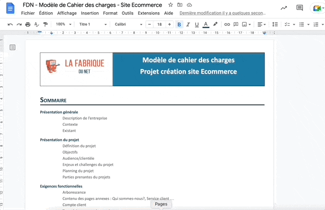The height and width of the screenshot is (210, 325).
Task: Toggle italic formatting
Action: point(188,24)
